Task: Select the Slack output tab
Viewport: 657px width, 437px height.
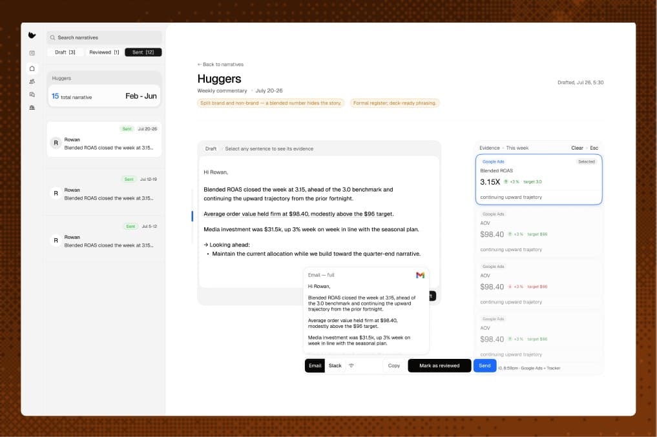Action: [x=335, y=365]
